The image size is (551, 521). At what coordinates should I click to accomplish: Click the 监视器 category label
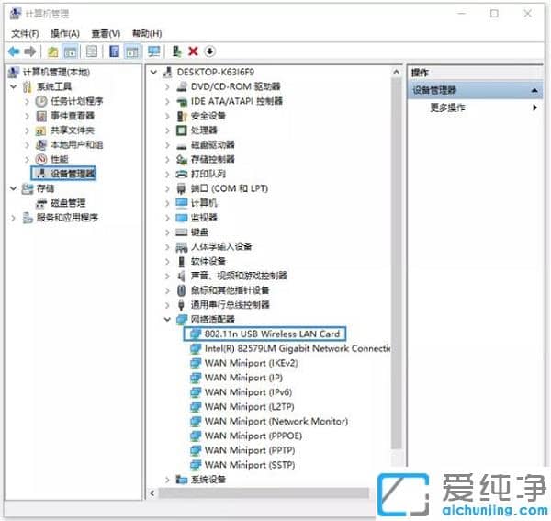(204, 218)
